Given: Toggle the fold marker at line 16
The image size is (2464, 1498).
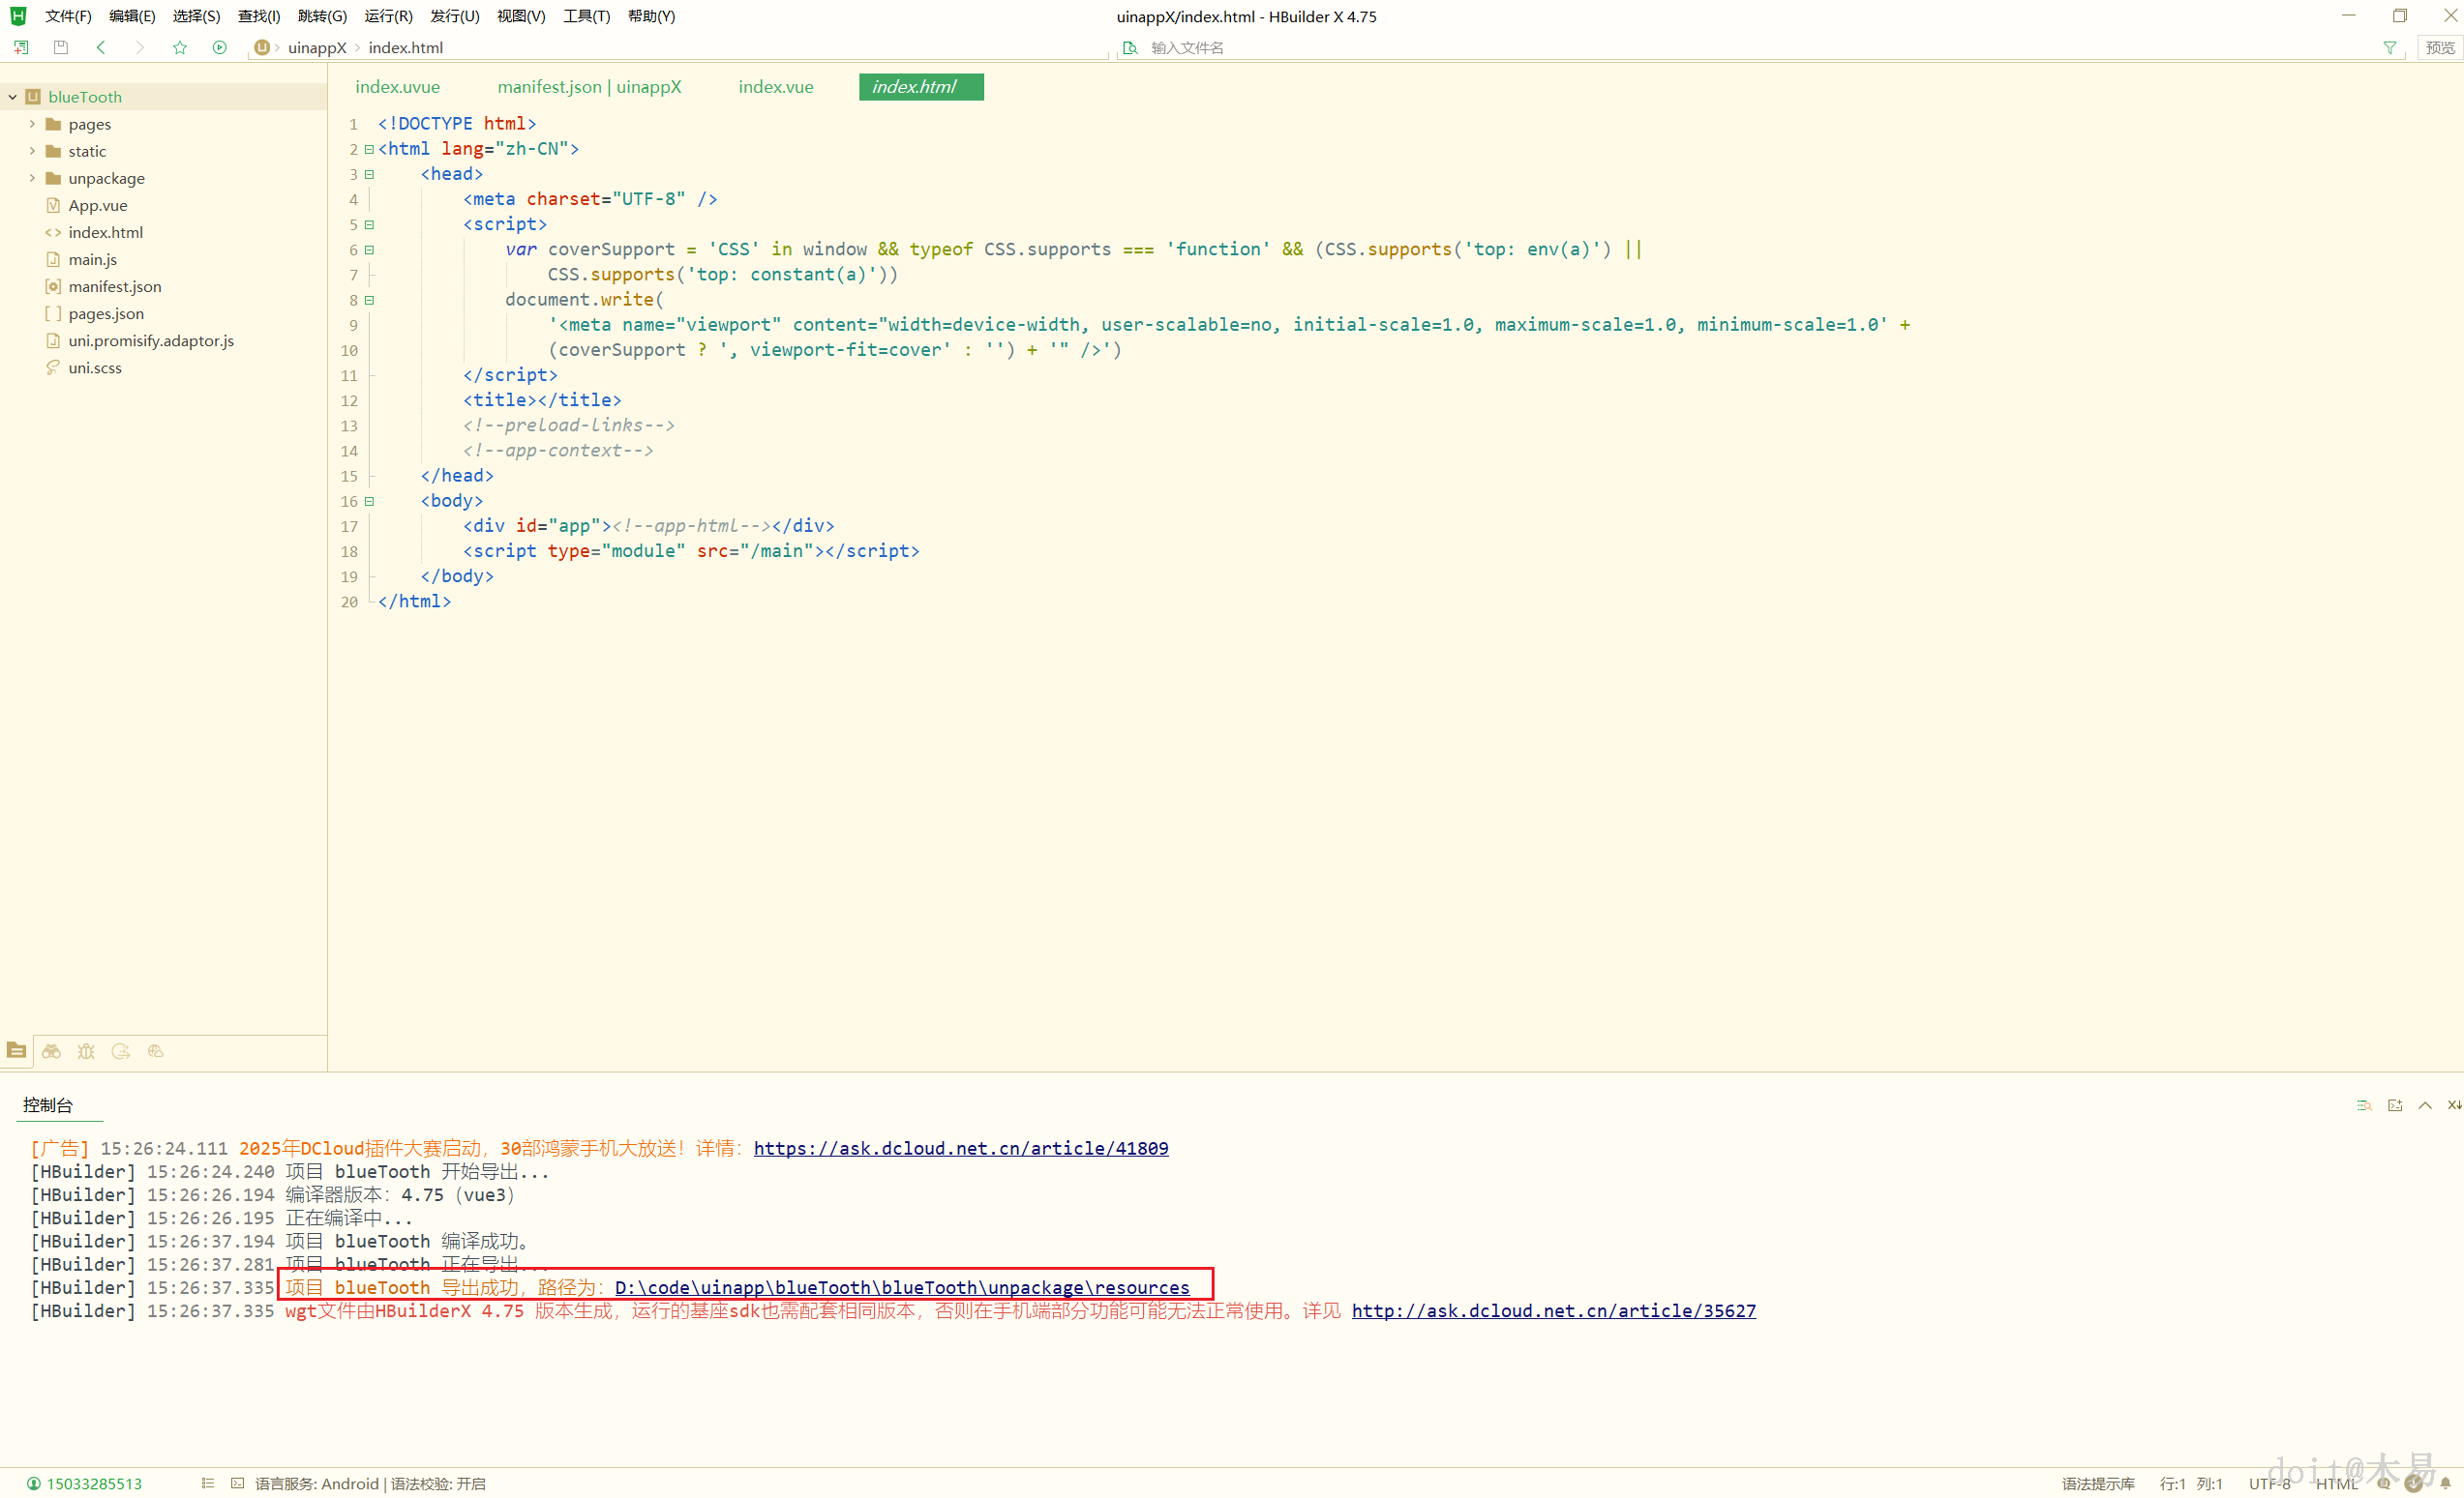Looking at the screenshot, I should pyautogui.click(x=369, y=502).
